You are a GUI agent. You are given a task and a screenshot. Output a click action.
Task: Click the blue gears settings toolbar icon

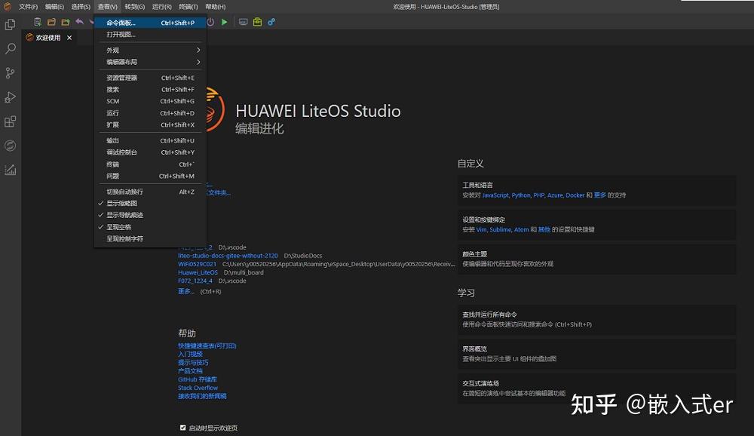click(271, 22)
